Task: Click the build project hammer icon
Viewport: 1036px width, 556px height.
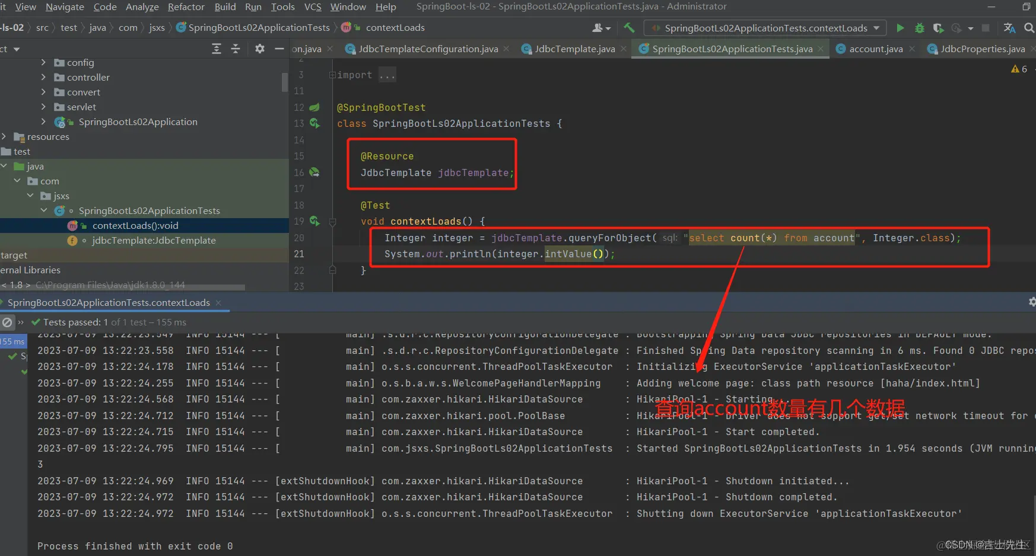Action: (630, 28)
